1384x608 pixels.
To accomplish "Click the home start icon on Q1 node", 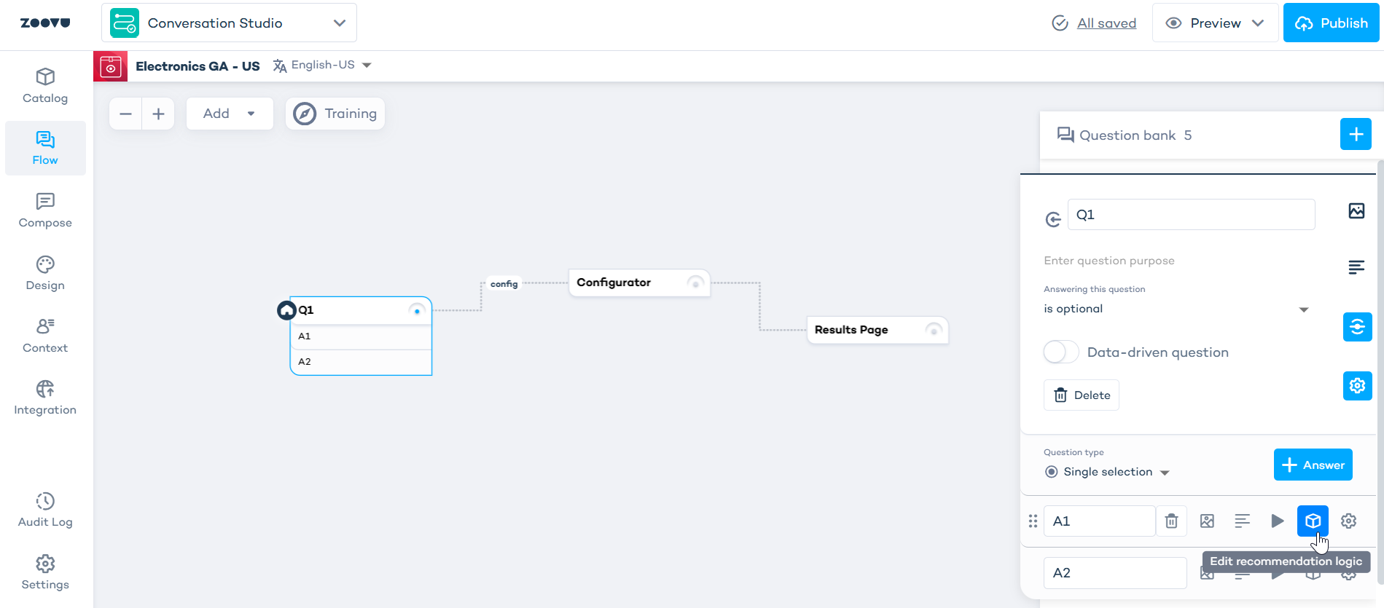I will pos(286,311).
